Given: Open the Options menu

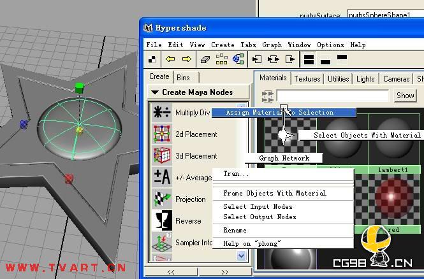Looking at the screenshot, I should (x=330, y=45).
